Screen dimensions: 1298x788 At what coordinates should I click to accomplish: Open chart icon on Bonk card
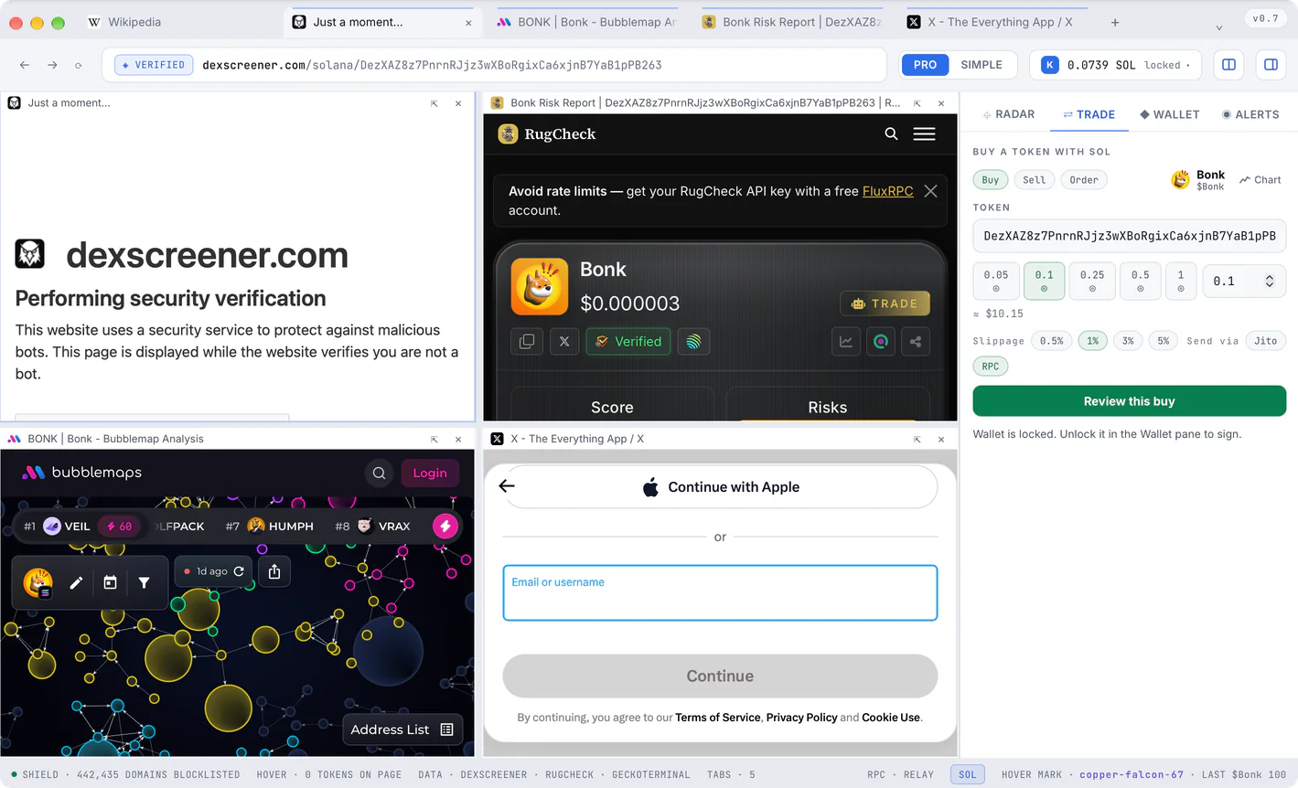[846, 342]
